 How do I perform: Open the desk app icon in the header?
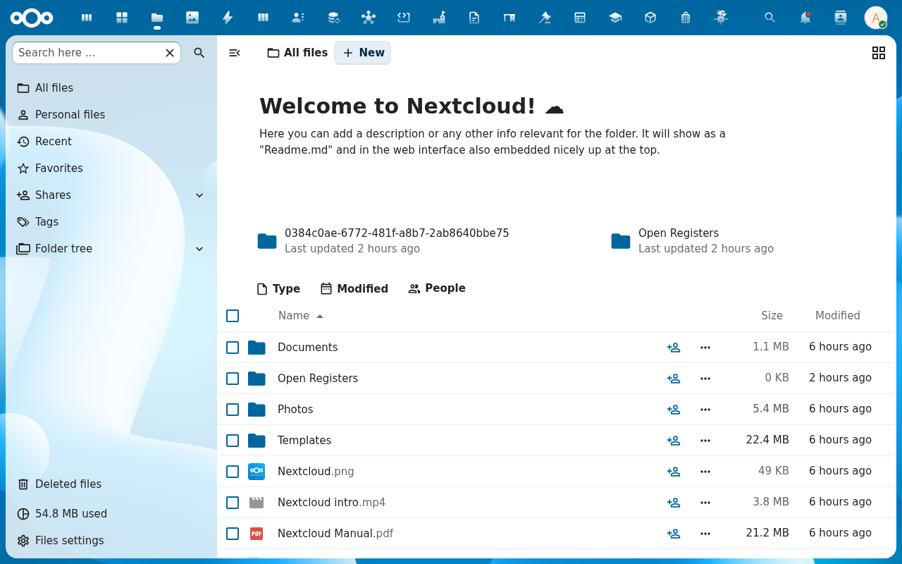coord(509,18)
